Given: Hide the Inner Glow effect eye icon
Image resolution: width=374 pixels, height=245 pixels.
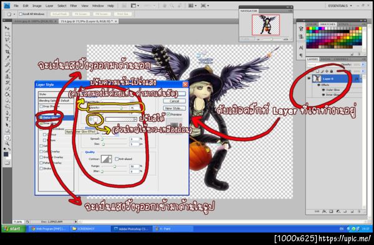Looking at the screenshot, I should coord(324,95).
